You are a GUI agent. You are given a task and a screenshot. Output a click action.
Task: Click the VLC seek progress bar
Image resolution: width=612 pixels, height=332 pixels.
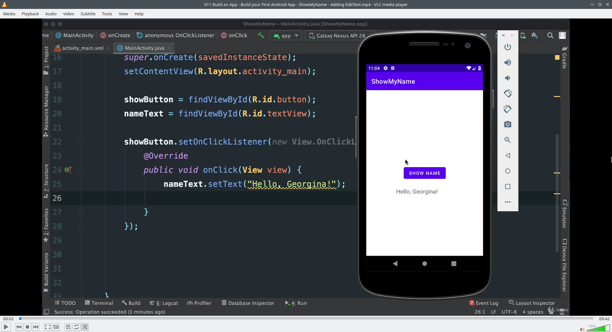(x=306, y=319)
